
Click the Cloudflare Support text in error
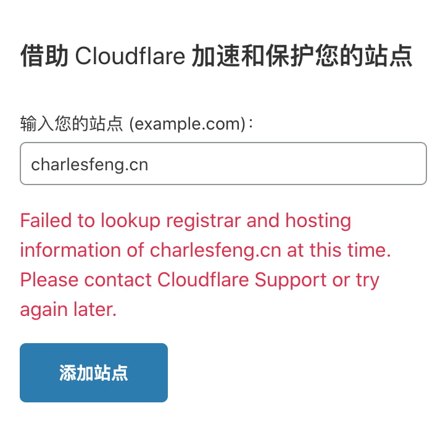(x=242, y=280)
